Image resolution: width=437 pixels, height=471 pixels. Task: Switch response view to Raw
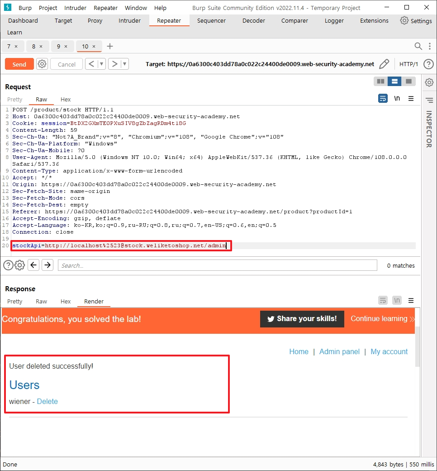(41, 301)
